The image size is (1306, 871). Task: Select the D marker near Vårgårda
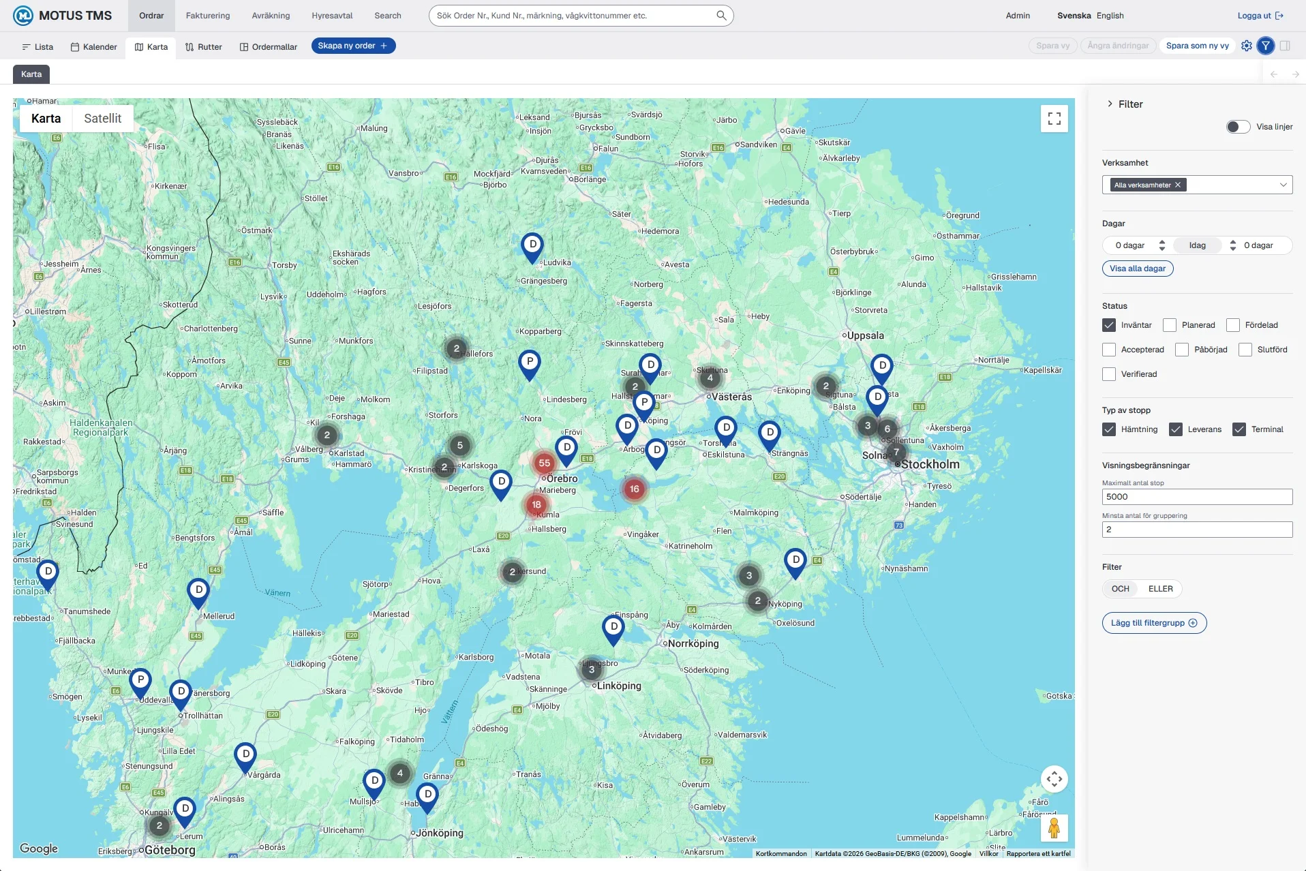tap(245, 757)
